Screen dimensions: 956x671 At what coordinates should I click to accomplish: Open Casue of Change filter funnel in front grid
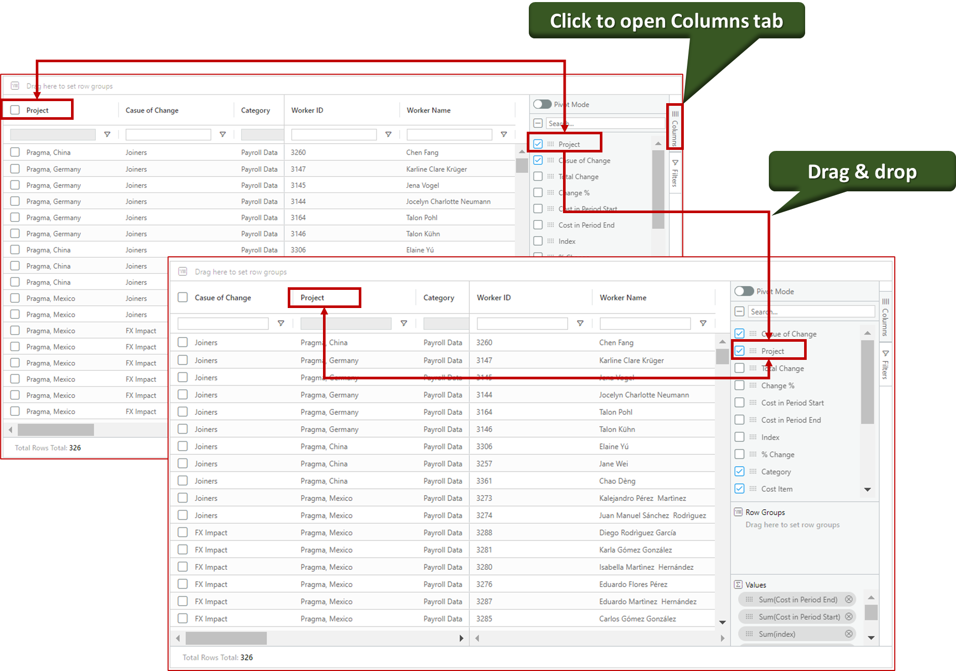pos(281,324)
